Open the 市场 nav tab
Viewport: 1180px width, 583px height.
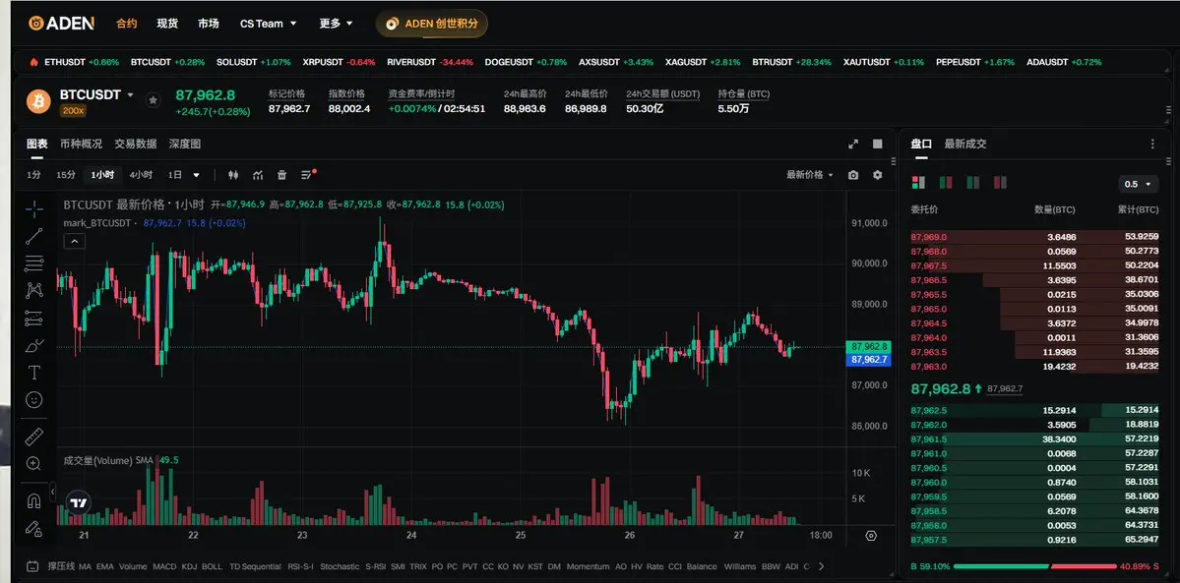coord(209,24)
